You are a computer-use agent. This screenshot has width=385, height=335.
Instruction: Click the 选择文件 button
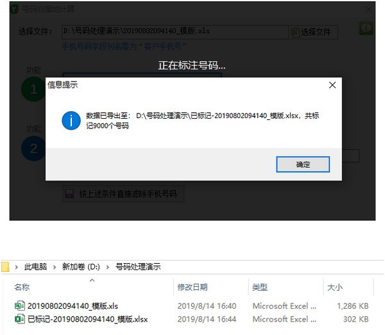(x=314, y=31)
